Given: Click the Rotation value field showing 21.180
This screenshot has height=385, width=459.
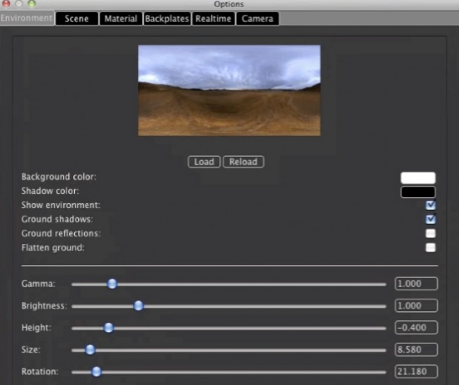Looking at the screenshot, I should [x=416, y=372].
